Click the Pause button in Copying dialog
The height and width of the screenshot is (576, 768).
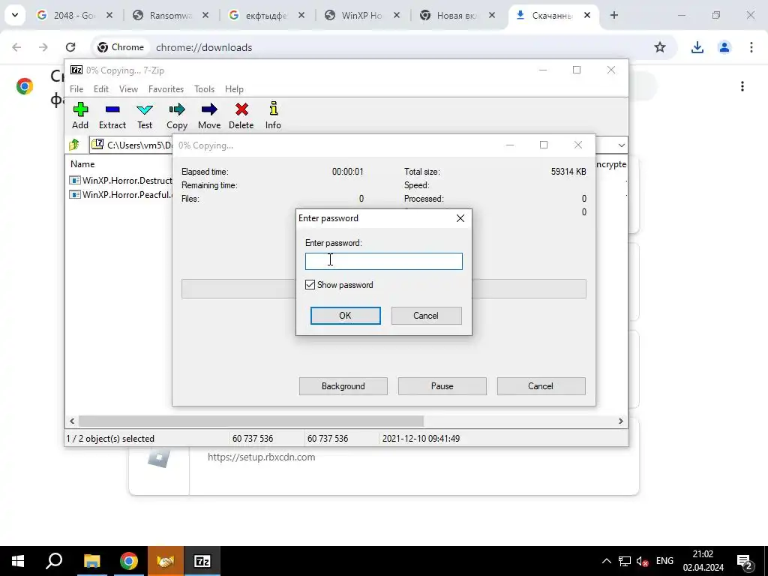coord(442,386)
